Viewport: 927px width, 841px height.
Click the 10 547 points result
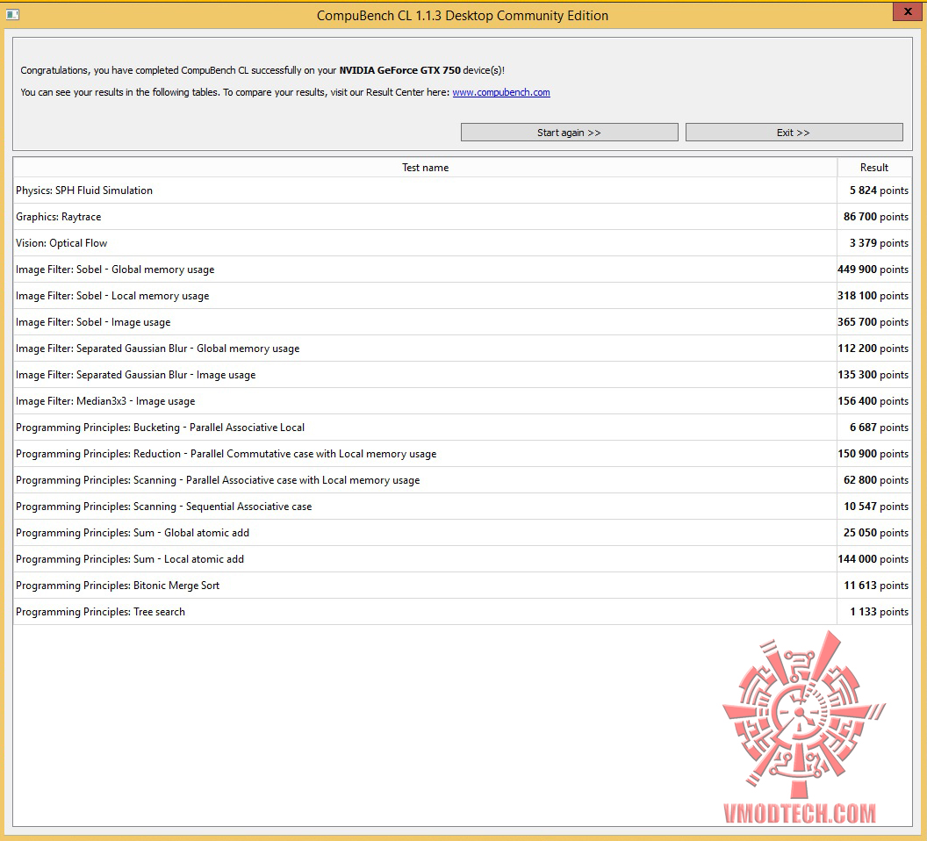point(875,507)
